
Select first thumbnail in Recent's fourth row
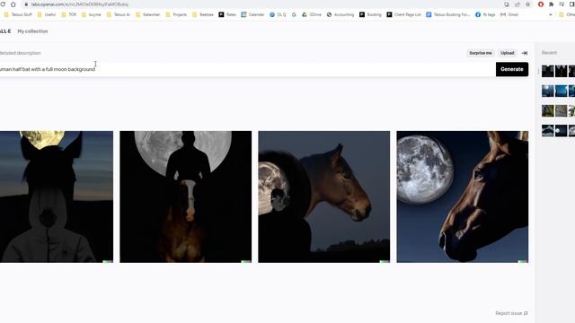(x=548, y=130)
